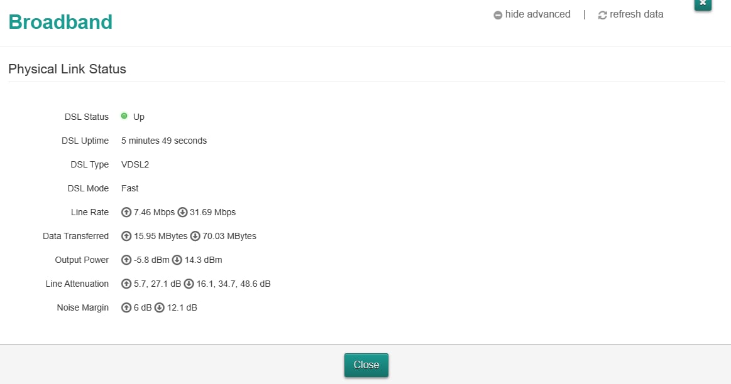Select the Physical Link Status section title
731x384 pixels.
[x=67, y=69]
